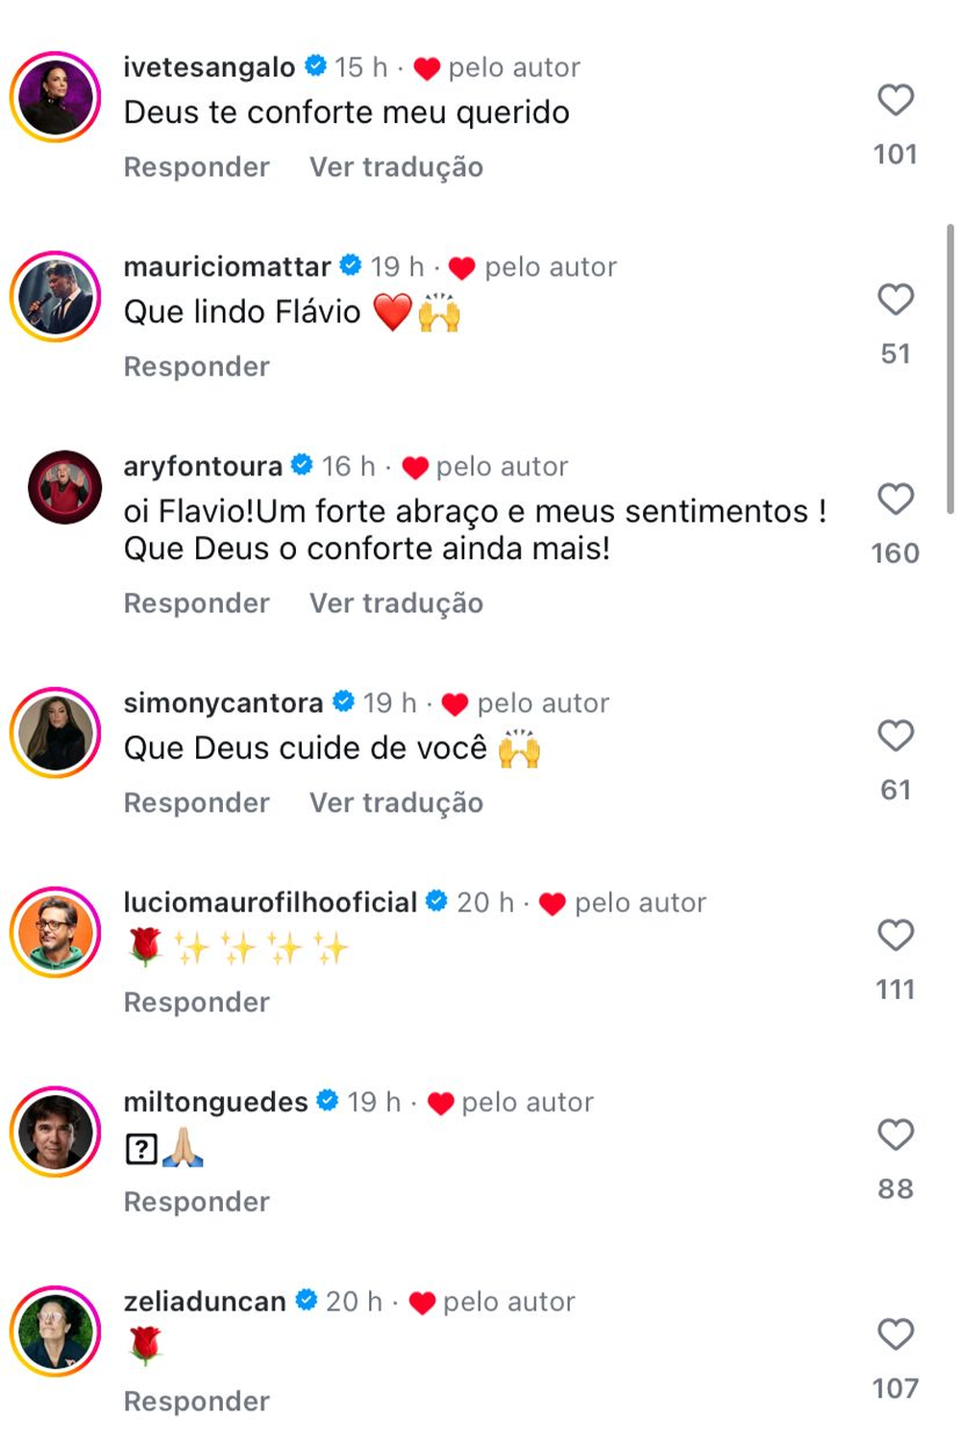
Task: Reply to zeliaduncan's comment
Action: pos(197,1402)
